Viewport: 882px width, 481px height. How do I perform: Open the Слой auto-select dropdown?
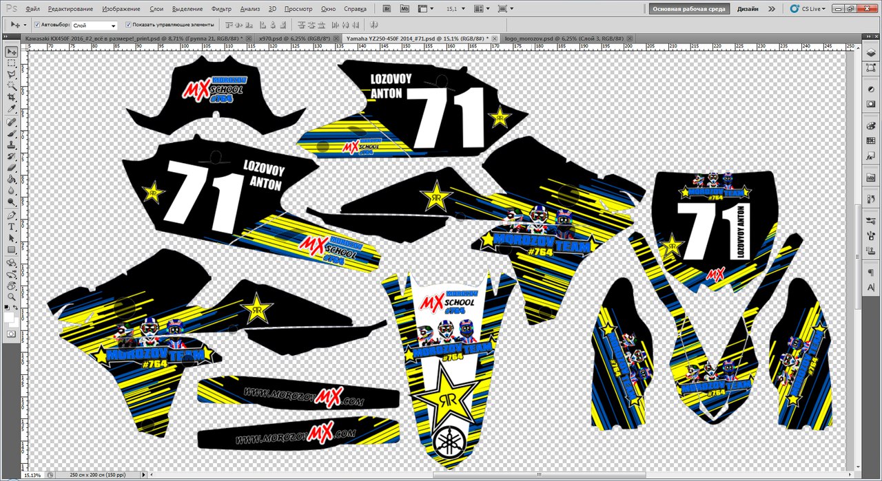coord(94,25)
